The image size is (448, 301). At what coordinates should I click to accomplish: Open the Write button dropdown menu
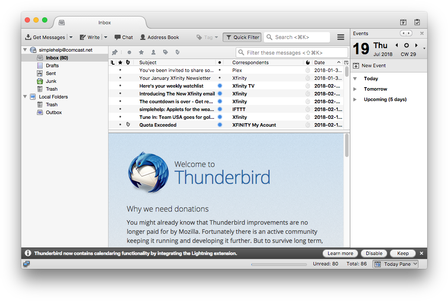(x=105, y=37)
